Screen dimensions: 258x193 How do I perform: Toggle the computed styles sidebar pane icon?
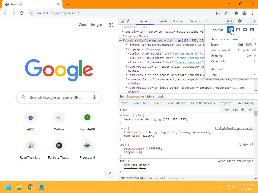tap(249, 110)
